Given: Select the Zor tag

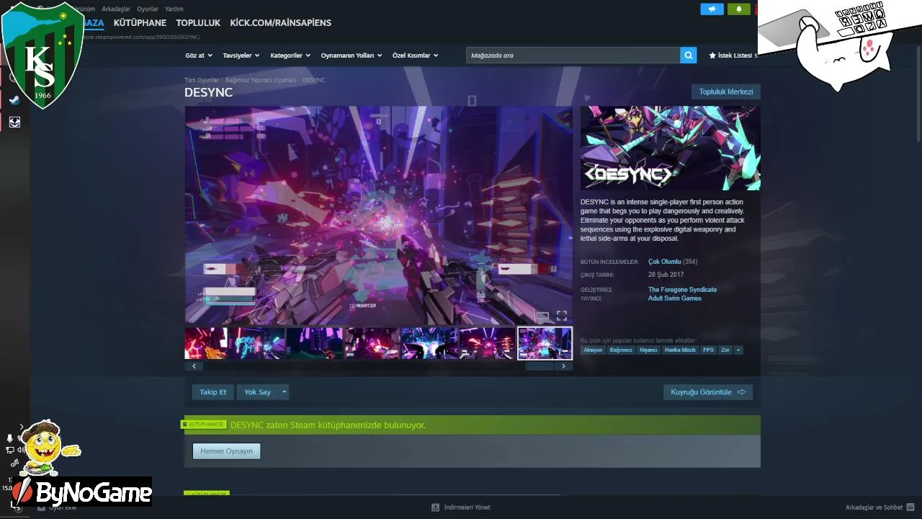Looking at the screenshot, I should tap(725, 350).
